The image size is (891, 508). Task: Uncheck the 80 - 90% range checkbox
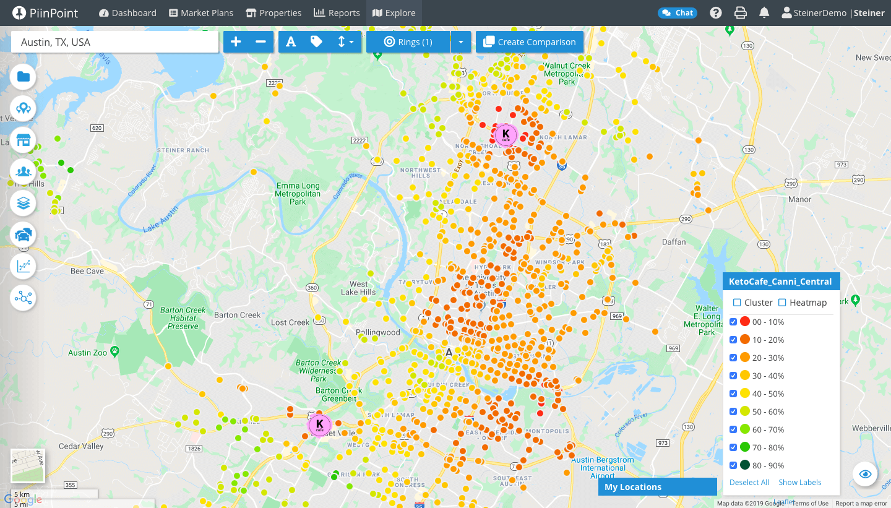point(733,465)
